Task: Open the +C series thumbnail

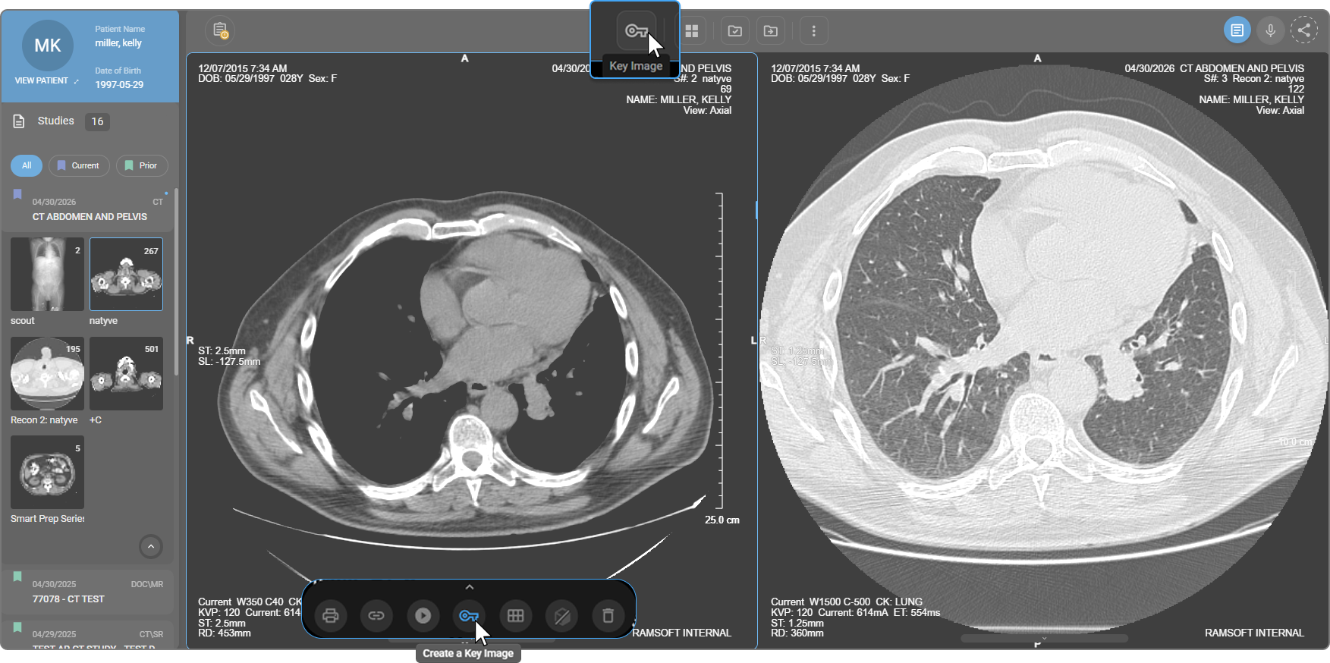Action: [126, 373]
